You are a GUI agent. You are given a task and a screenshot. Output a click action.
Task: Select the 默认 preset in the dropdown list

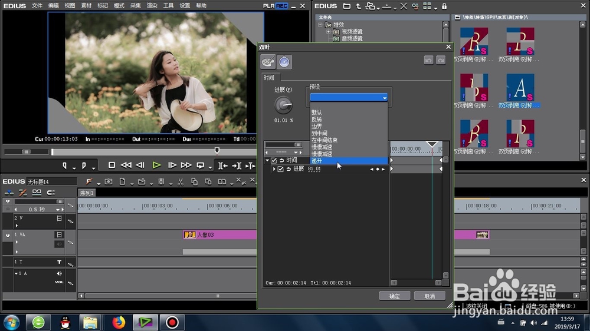(x=316, y=112)
